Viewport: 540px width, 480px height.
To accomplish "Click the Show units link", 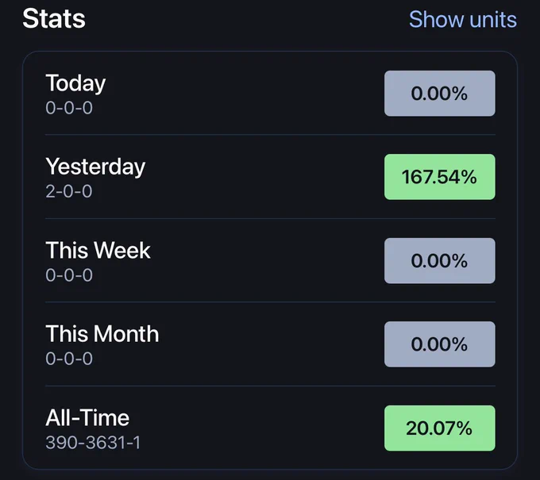I will pos(463,19).
